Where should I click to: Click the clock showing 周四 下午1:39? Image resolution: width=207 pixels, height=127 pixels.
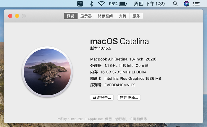pos(149,4)
